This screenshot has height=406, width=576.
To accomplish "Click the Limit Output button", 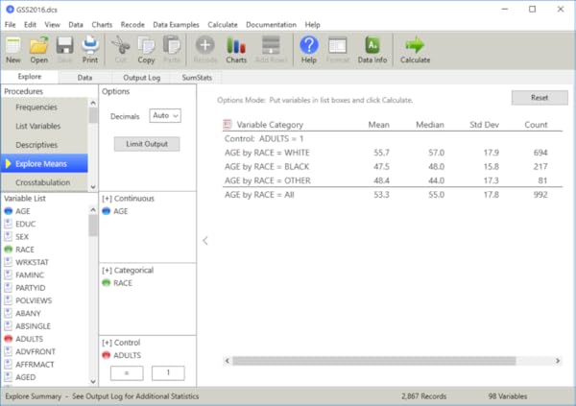I will tap(147, 144).
